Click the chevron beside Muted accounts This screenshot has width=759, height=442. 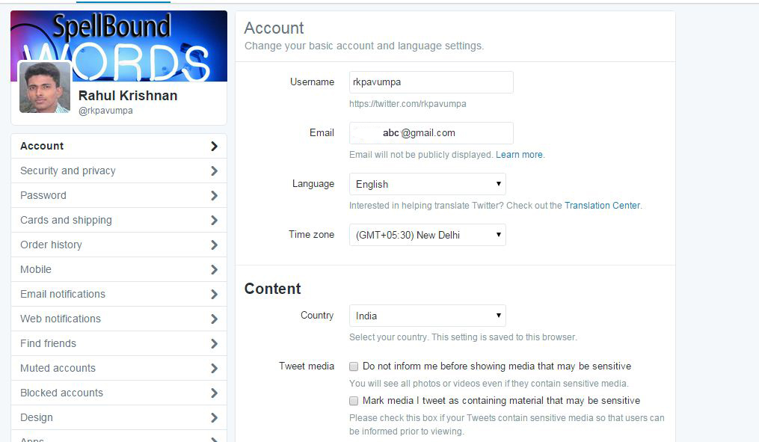click(214, 369)
